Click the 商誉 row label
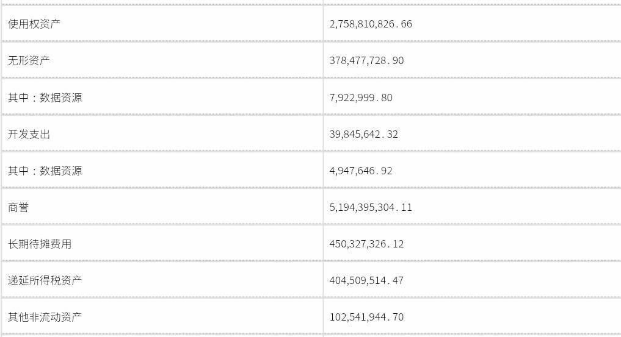 coord(18,207)
